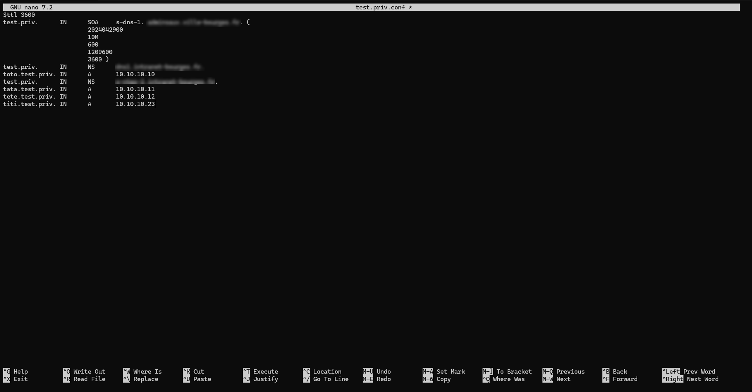Place cursor on tata.test.priv. record name

click(29, 89)
